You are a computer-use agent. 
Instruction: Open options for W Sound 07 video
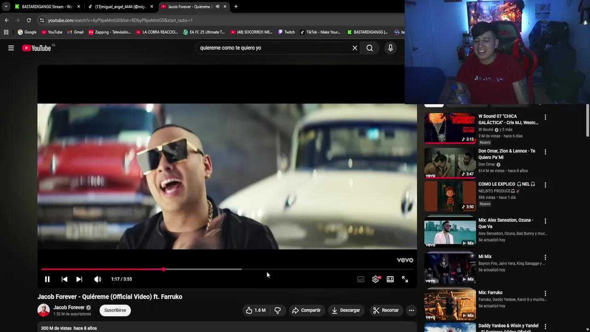click(x=545, y=117)
